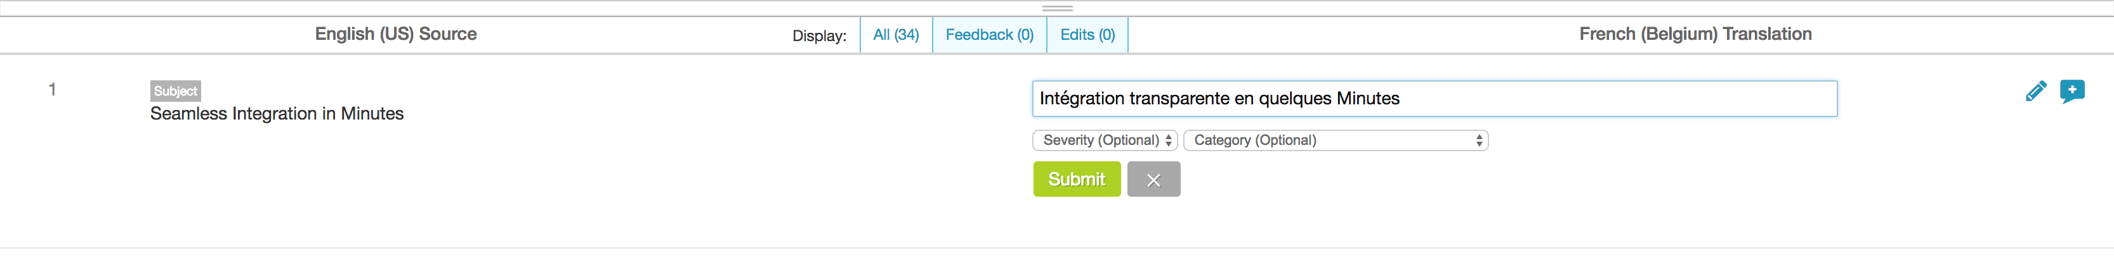Click the panel resize handle at top
Image resolution: width=2114 pixels, height=272 pixels.
[x=1057, y=8]
